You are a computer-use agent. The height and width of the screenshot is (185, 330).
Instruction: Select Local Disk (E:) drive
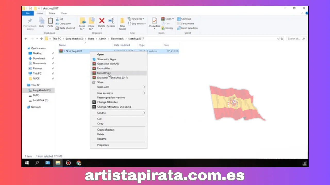[40, 100]
